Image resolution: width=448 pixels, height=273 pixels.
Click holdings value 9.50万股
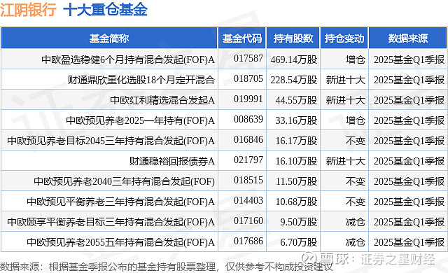point(299,222)
